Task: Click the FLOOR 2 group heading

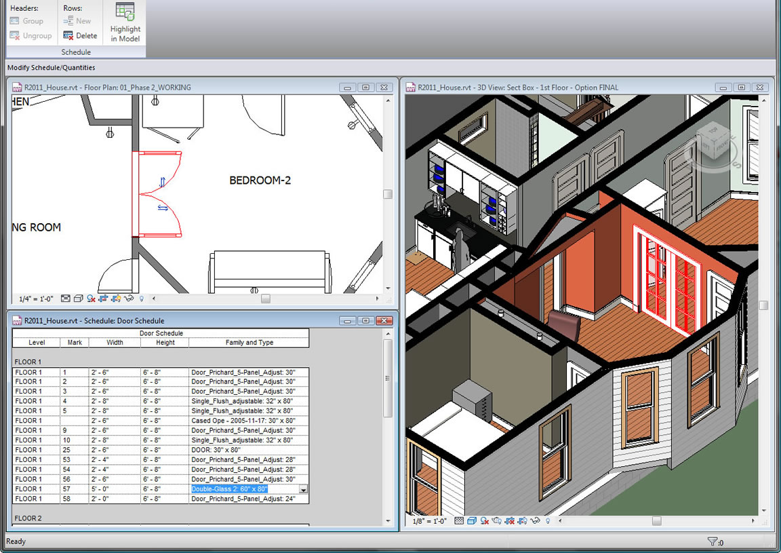Action: 28,518
